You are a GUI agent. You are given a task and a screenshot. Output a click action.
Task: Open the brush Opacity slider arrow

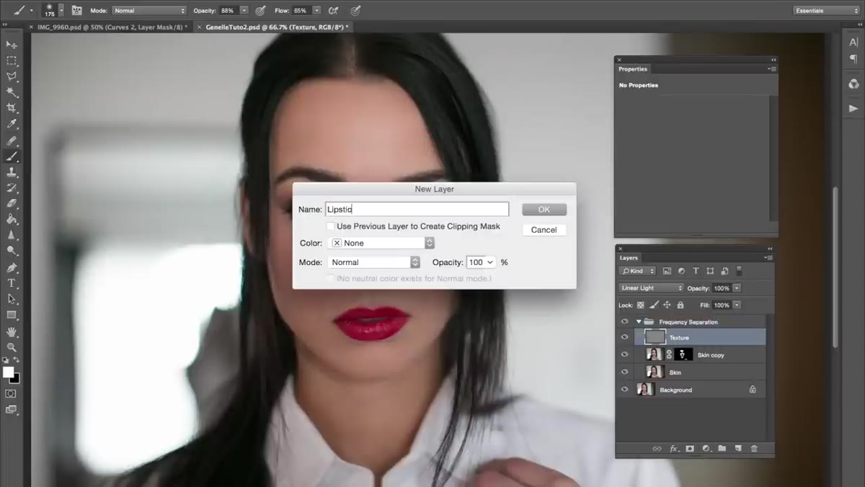tap(244, 11)
